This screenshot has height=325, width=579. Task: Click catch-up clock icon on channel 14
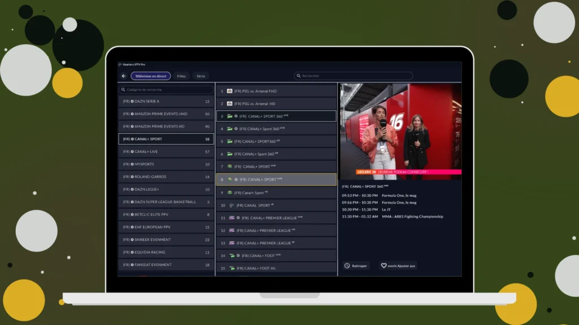(x=238, y=256)
